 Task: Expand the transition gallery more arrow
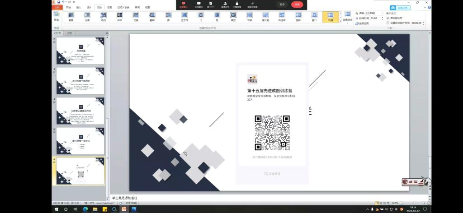pyautogui.click(x=340, y=22)
